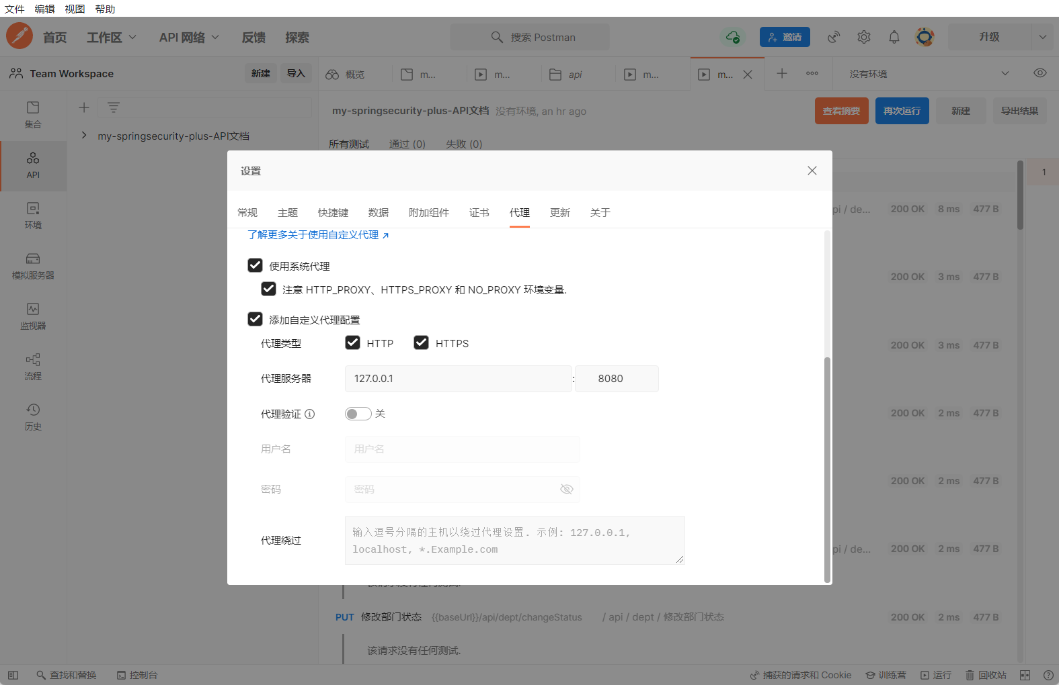Open the Runner in status bar
Screen dimensions: 1059x685
click(936, 675)
